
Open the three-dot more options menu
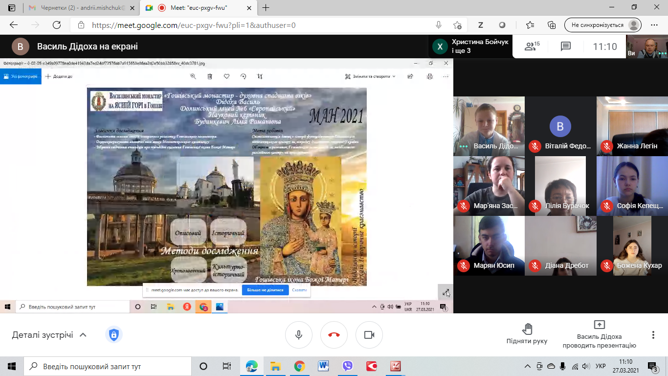(653, 335)
